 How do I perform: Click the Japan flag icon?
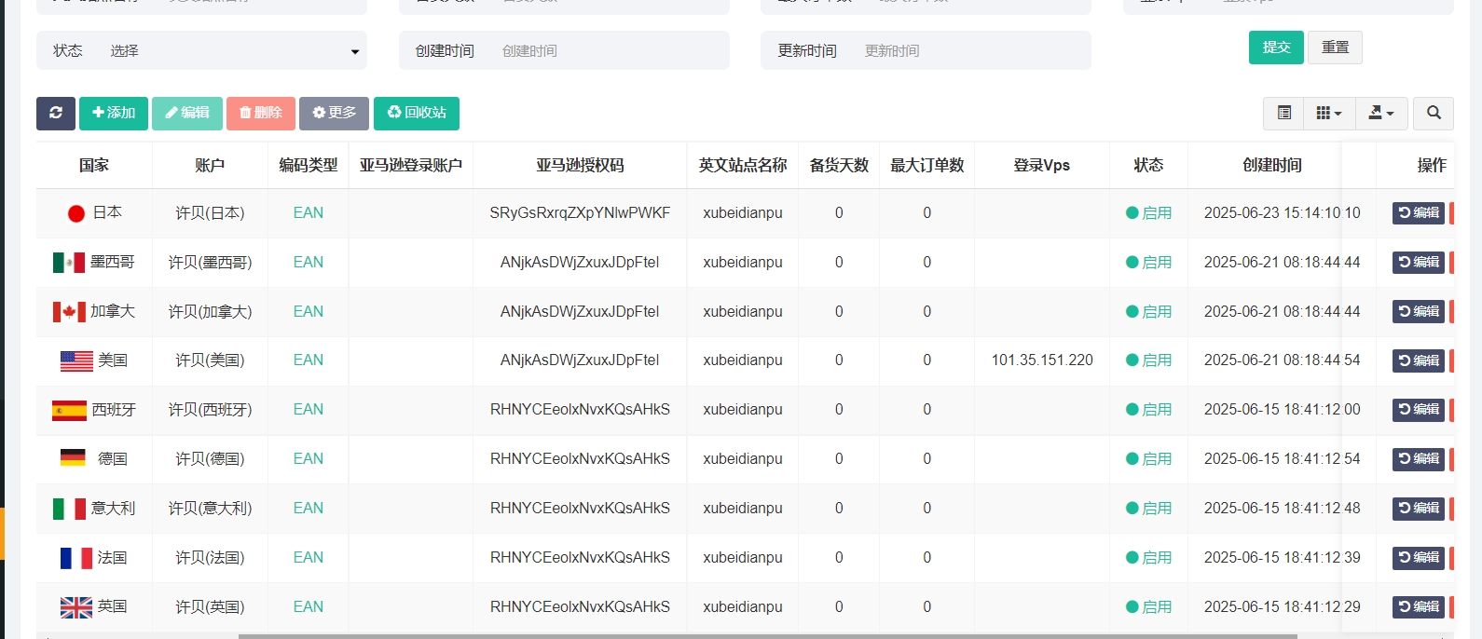click(x=76, y=213)
